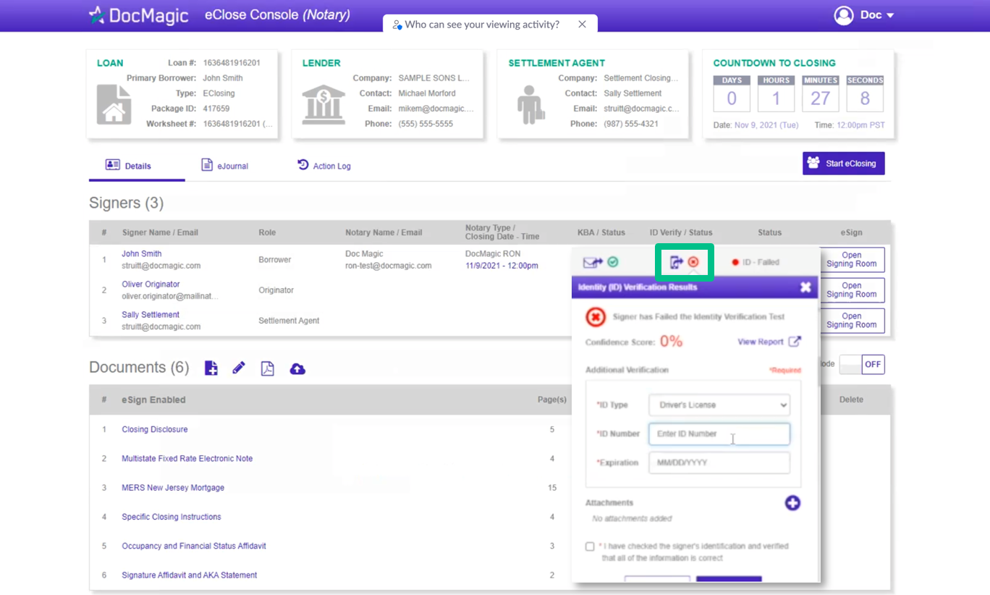
Task: Open the ID Type dropdown
Action: (x=719, y=405)
